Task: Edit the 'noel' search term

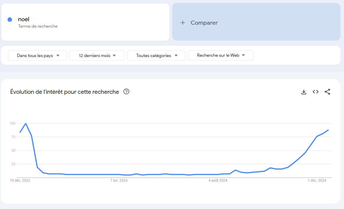Action: 24,19
